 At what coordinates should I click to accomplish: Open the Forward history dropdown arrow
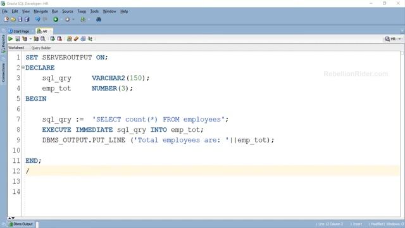(73, 20)
